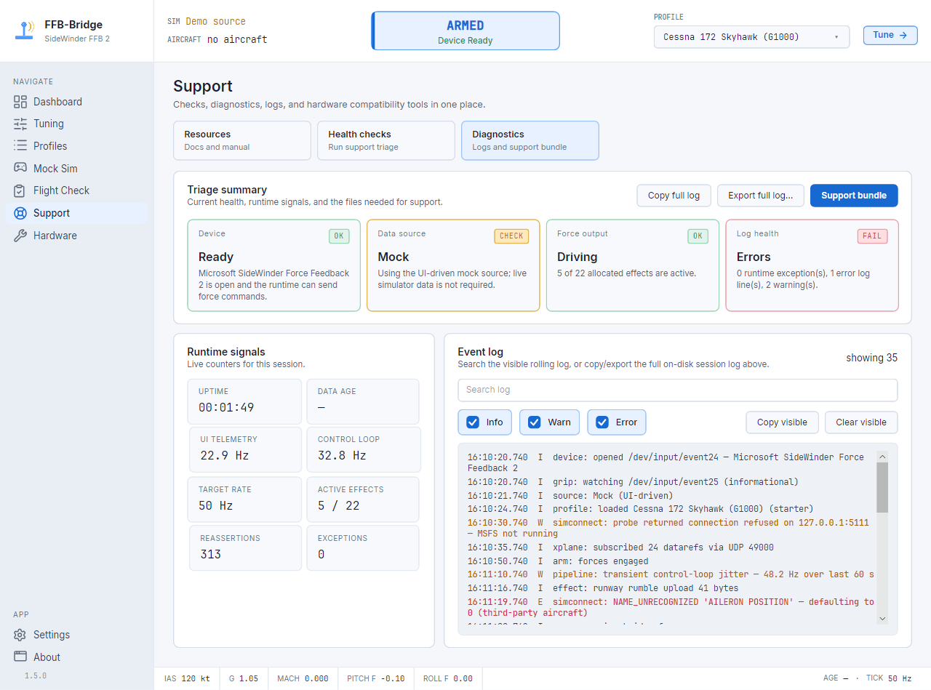Open Profiles in the sidebar
The height and width of the screenshot is (690, 931).
click(x=76, y=146)
